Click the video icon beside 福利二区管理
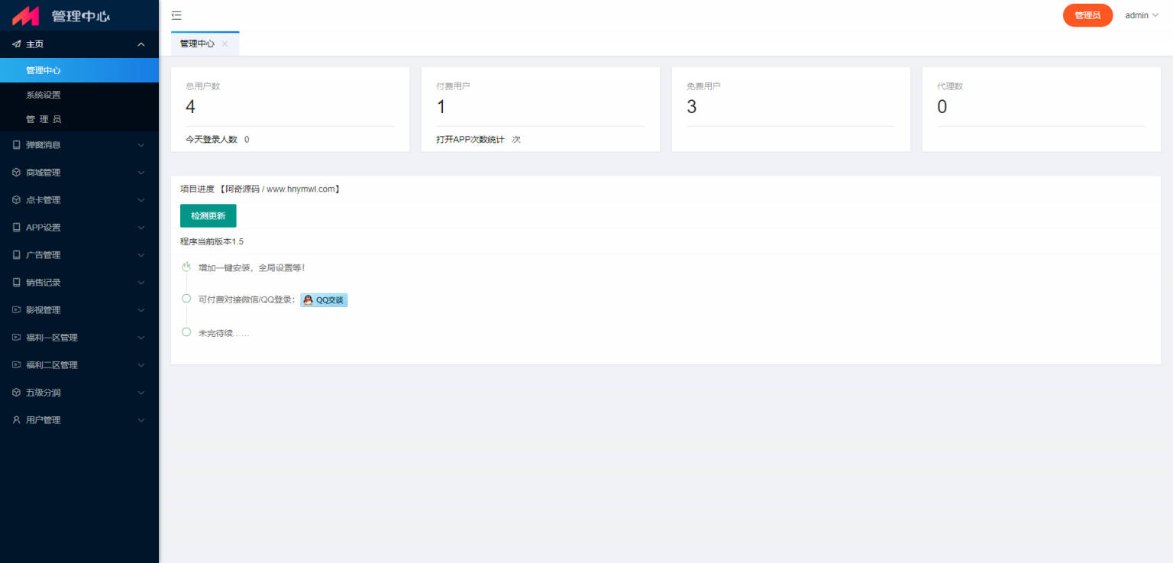This screenshot has height=563, width=1173. [16, 365]
